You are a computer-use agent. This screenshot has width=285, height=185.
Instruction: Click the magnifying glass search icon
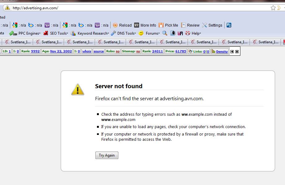(x=165, y=33)
